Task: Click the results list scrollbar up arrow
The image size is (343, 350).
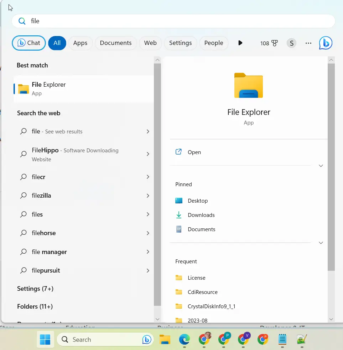Action: click(157, 60)
